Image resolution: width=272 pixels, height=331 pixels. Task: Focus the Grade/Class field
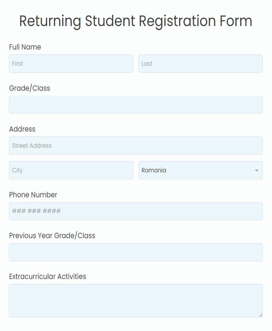coord(136,104)
